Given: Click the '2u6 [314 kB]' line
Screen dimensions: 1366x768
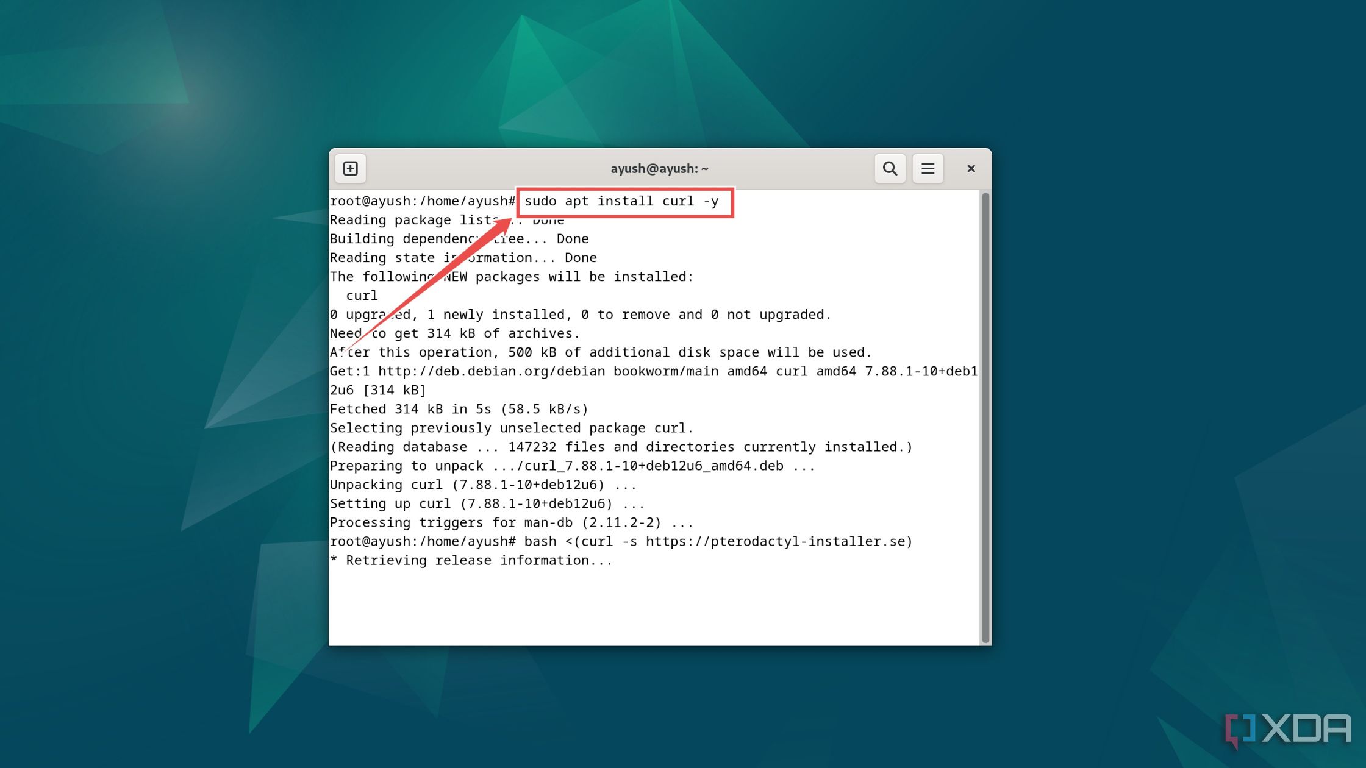Looking at the screenshot, I should coord(378,390).
